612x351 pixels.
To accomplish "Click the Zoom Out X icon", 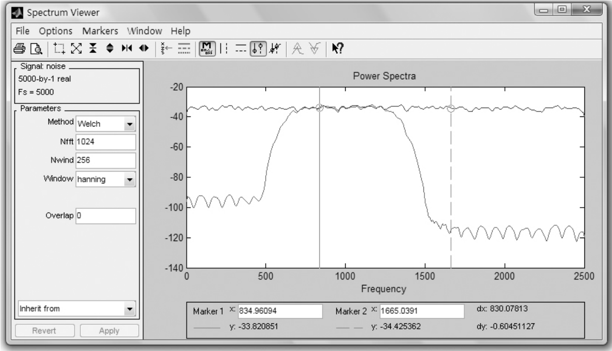I will coord(144,48).
